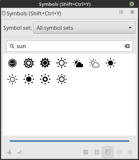Click the dropdown arrow beside All symbol sets
Viewport: 139px width, 160px height.
[x=130, y=28]
